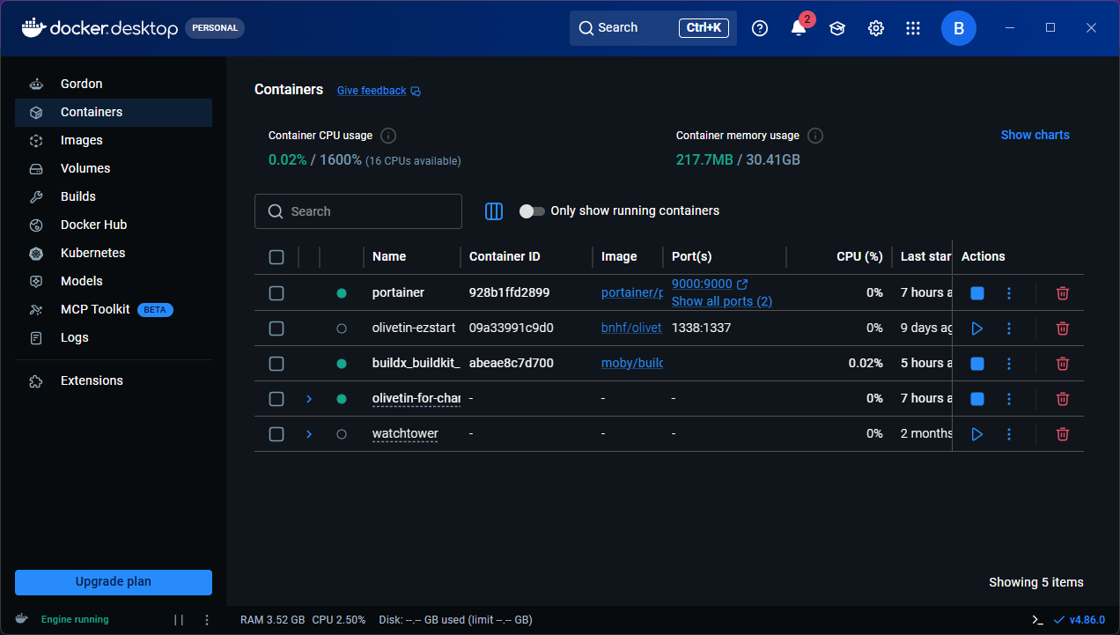Click CPU usage info icon
The image size is (1120, 635).
(x=388, y=136)
